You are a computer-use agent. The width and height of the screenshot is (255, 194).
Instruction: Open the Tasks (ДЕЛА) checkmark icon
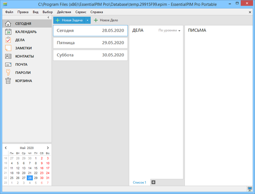[8, 40]
